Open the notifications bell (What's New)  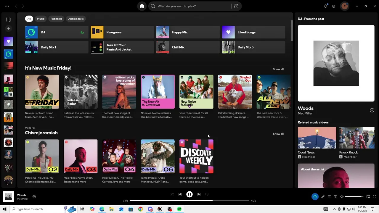326,6
